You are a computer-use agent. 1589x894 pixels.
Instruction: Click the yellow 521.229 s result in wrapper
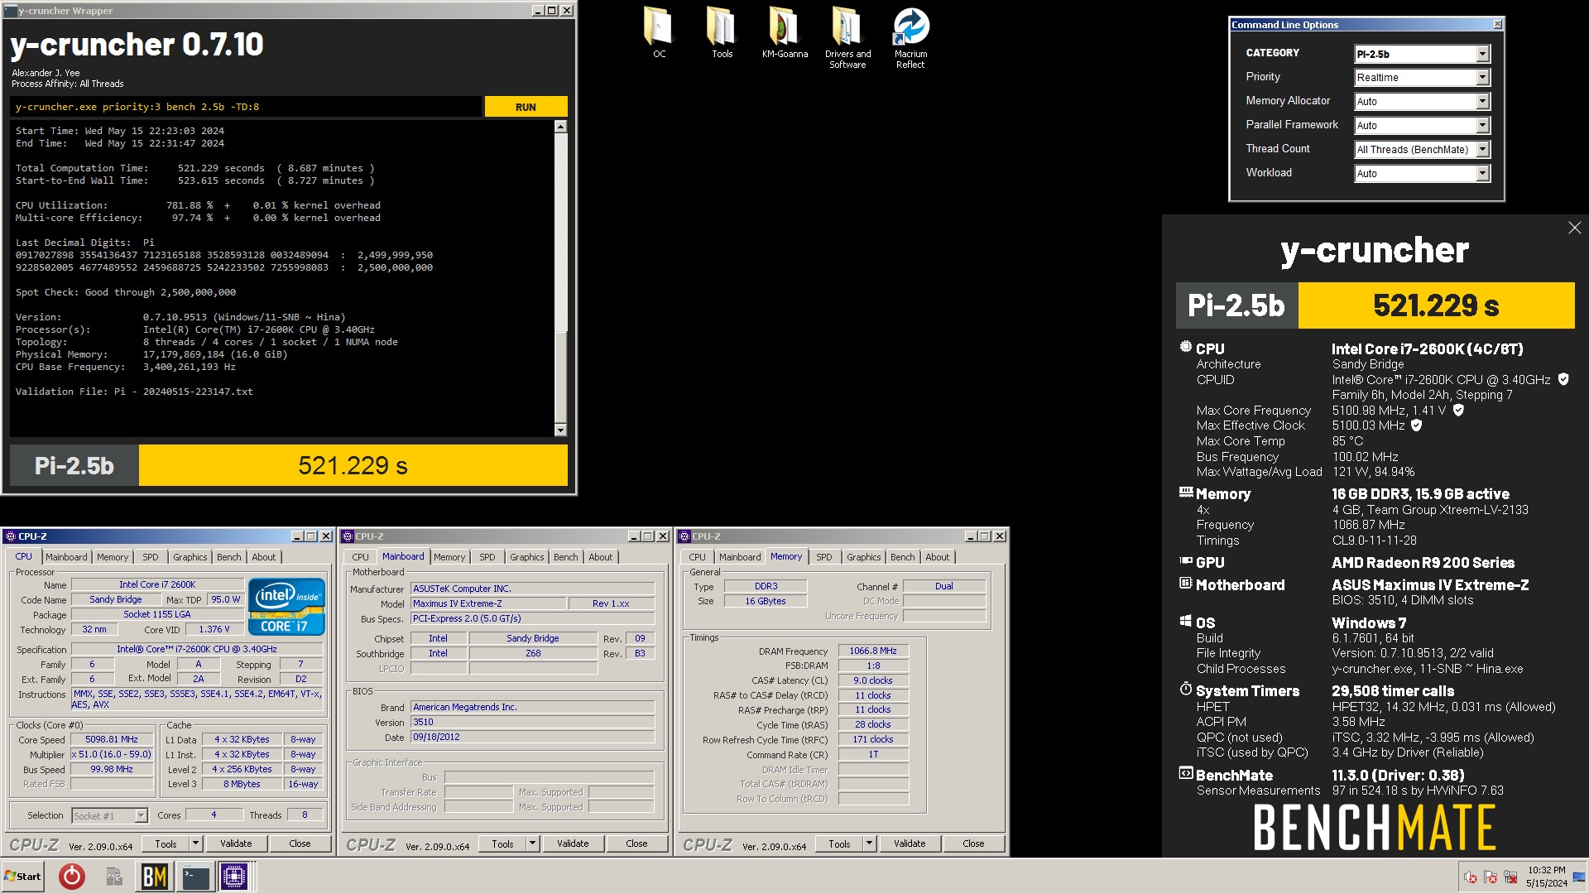(x=353, y=465)
